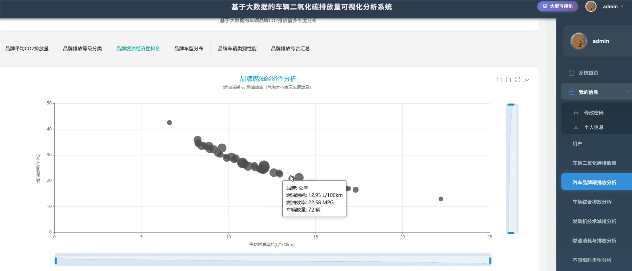The width and height of the screenshot is (632, 271).
Task: Click right handle of horizontal data zoom slider
Action: tap(490, 261)
